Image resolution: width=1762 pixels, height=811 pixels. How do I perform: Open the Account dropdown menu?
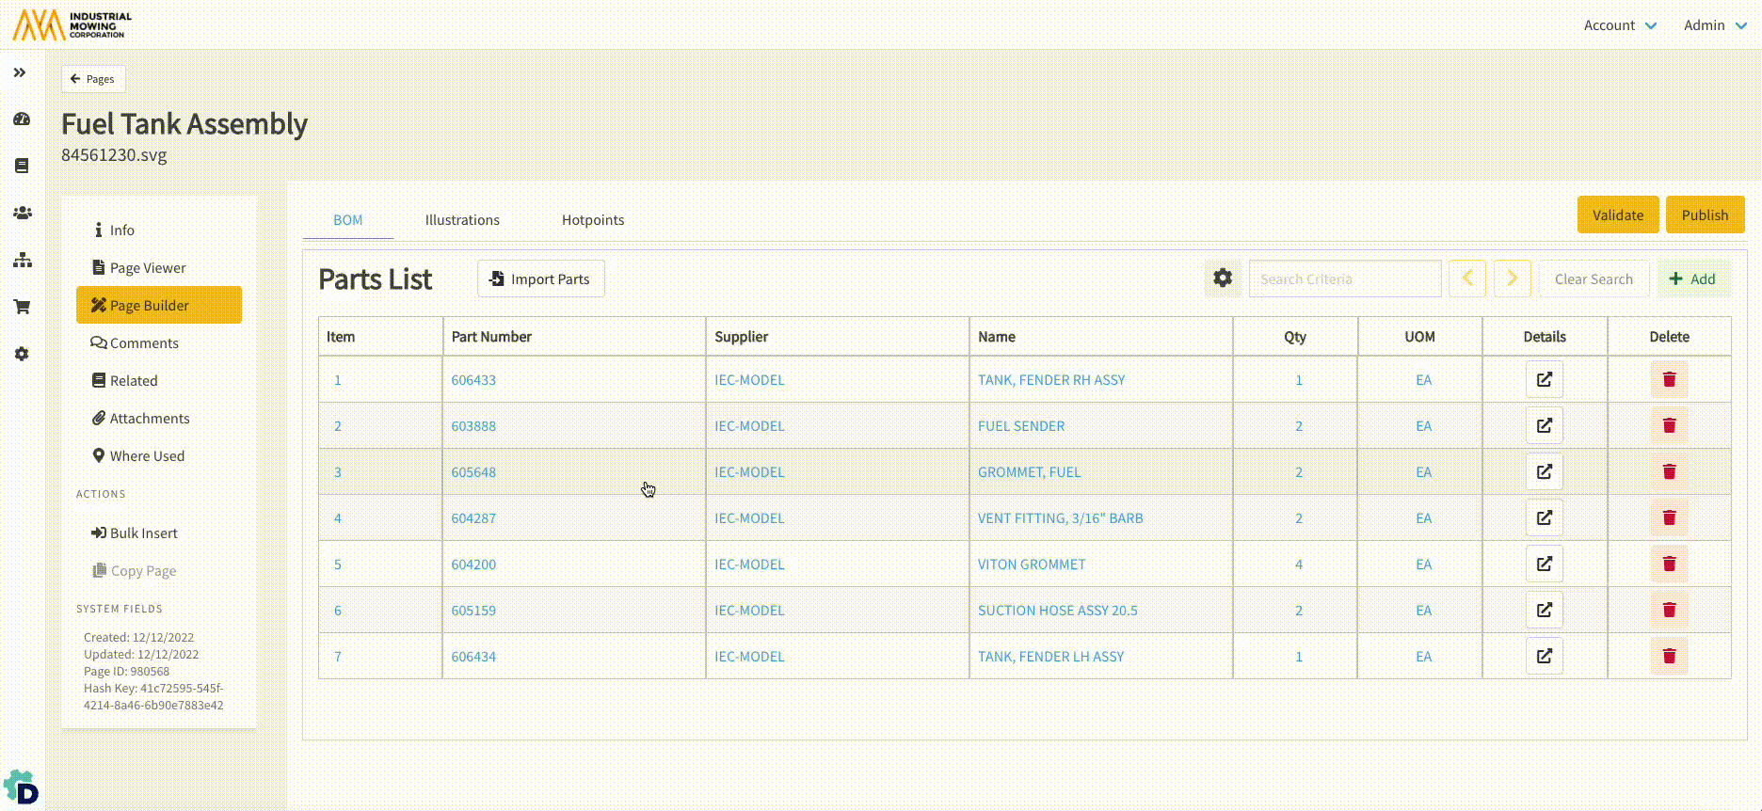(x=1619, y=25)
